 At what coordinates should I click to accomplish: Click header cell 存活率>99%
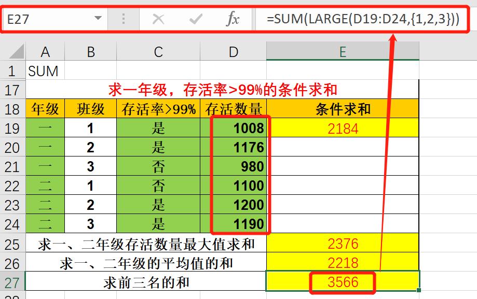(x=158, y=109)
